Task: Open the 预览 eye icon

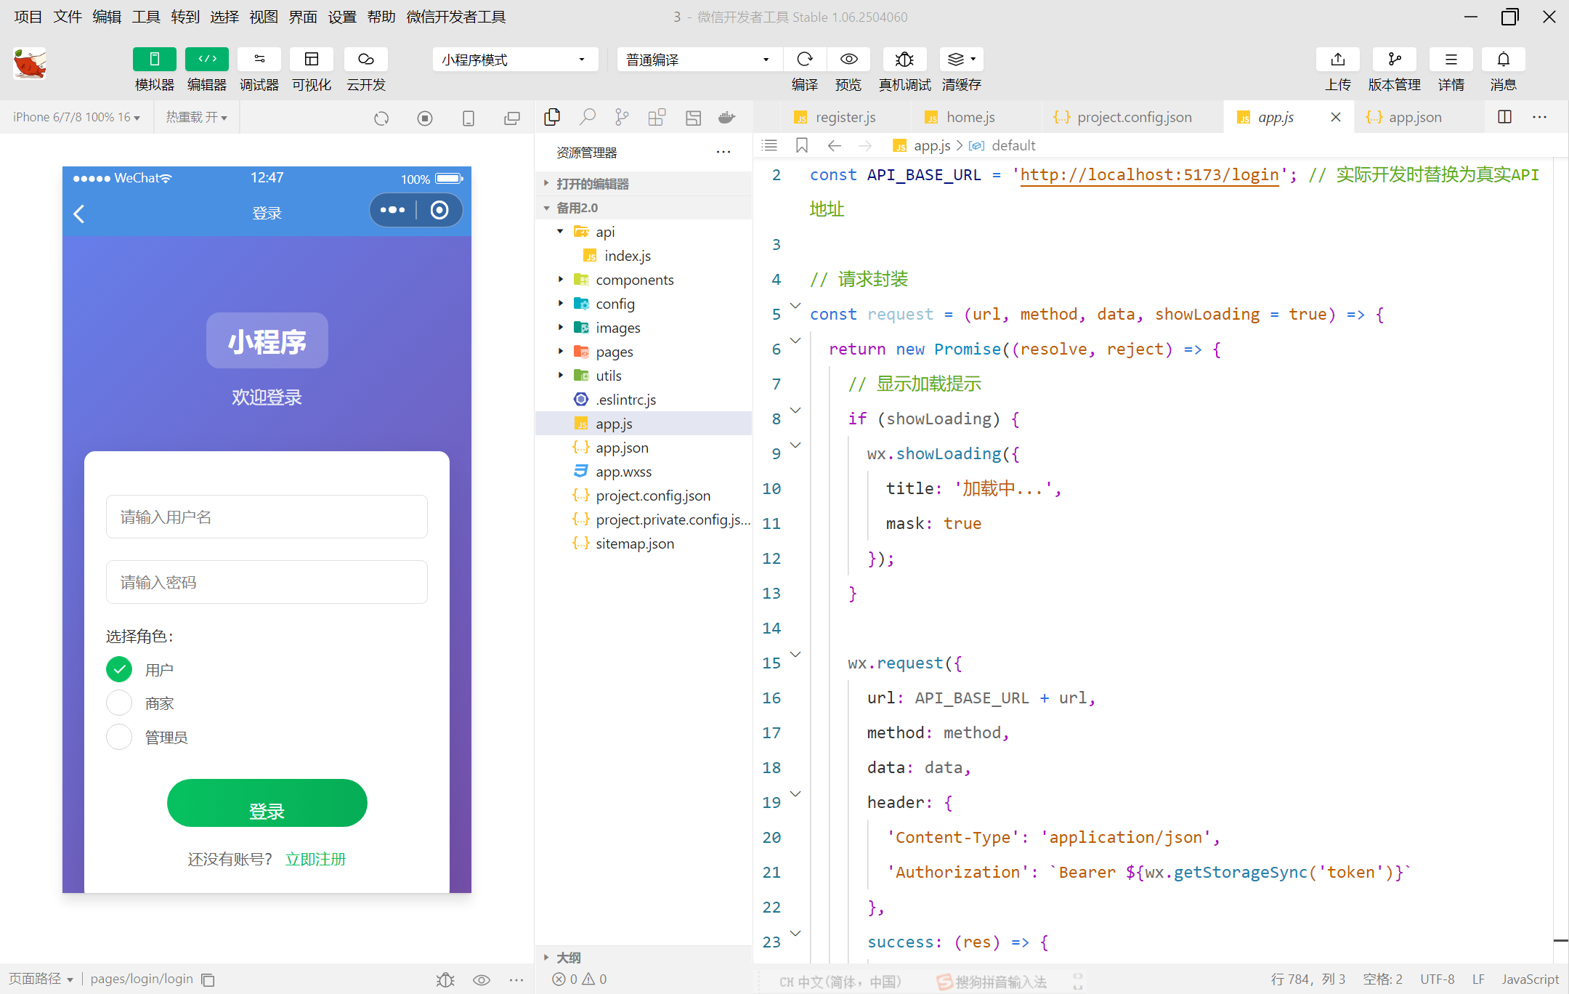Action: tap(848, 60)
